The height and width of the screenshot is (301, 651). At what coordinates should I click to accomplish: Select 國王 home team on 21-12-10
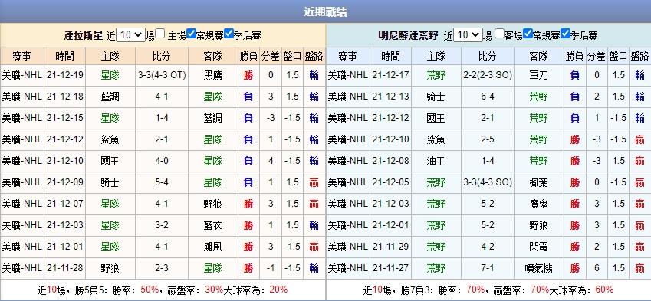pos(110,161)
